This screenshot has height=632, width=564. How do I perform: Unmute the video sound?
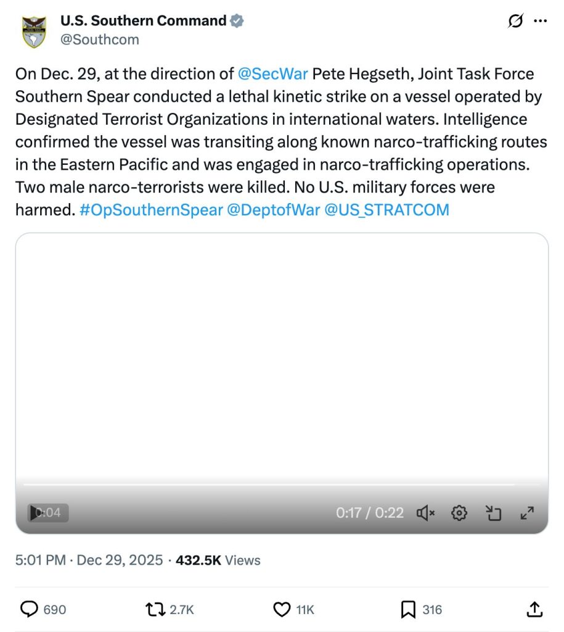(426, 513)
